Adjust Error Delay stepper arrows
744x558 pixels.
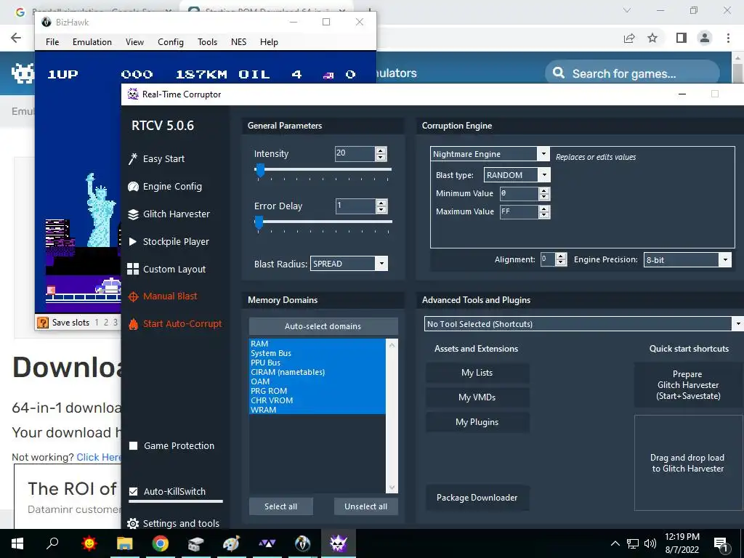[381, 206]
